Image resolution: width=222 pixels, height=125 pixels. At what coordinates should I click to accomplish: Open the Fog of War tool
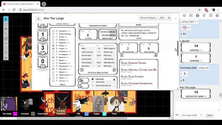pos(6,43)
